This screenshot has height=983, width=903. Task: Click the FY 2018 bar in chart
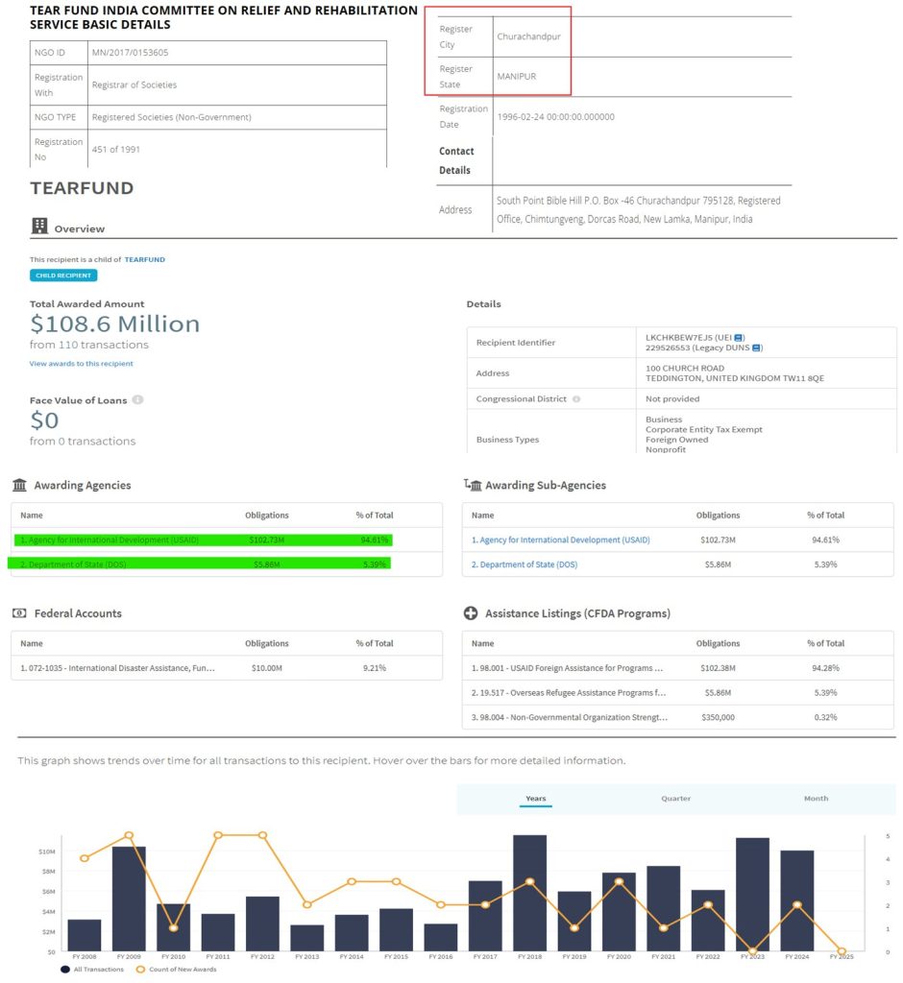click(x=529, y=893)
